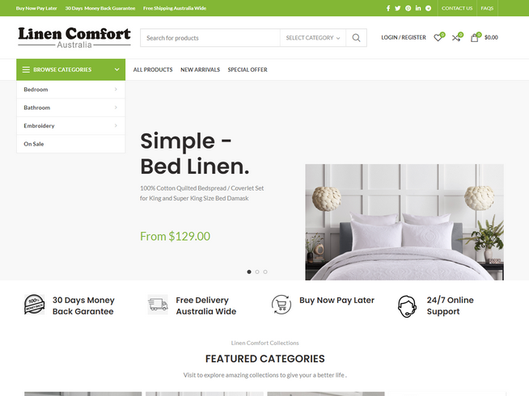View the shopping cart bag
This screenshot has width=529, height=396.
click(475, 37)
